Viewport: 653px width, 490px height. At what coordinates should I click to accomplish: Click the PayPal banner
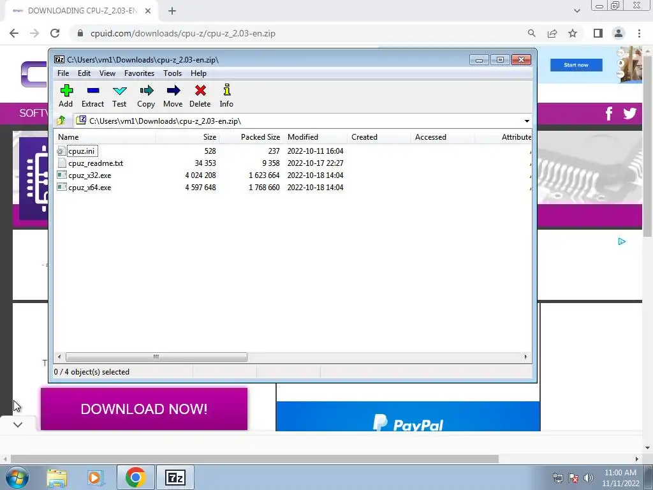(408, 416)
